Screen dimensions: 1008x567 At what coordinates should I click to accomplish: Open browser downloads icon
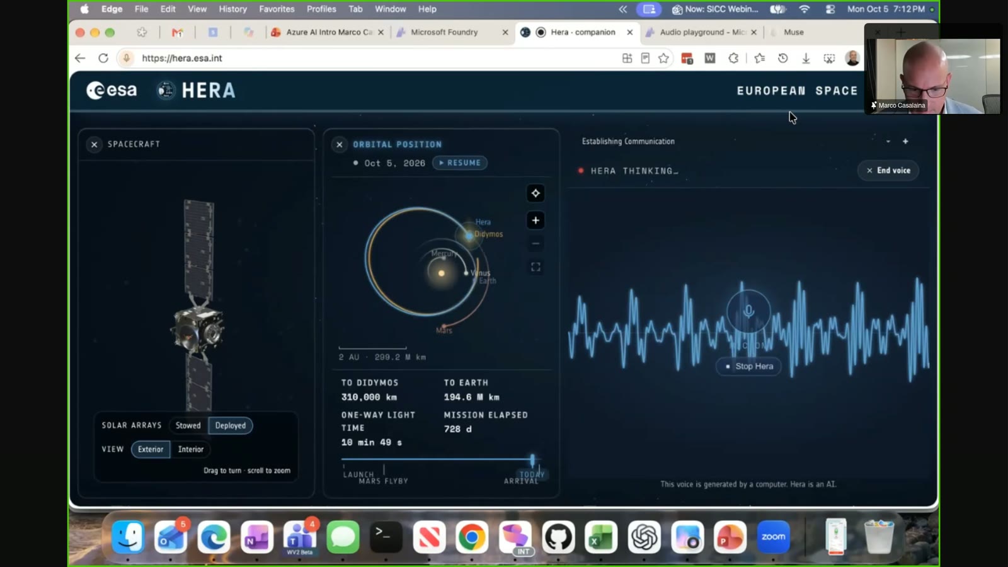click(x=806, y=58)
